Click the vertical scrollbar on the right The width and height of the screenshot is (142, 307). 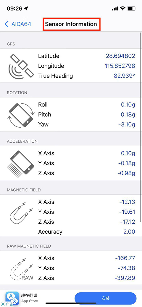pos(141,127)
